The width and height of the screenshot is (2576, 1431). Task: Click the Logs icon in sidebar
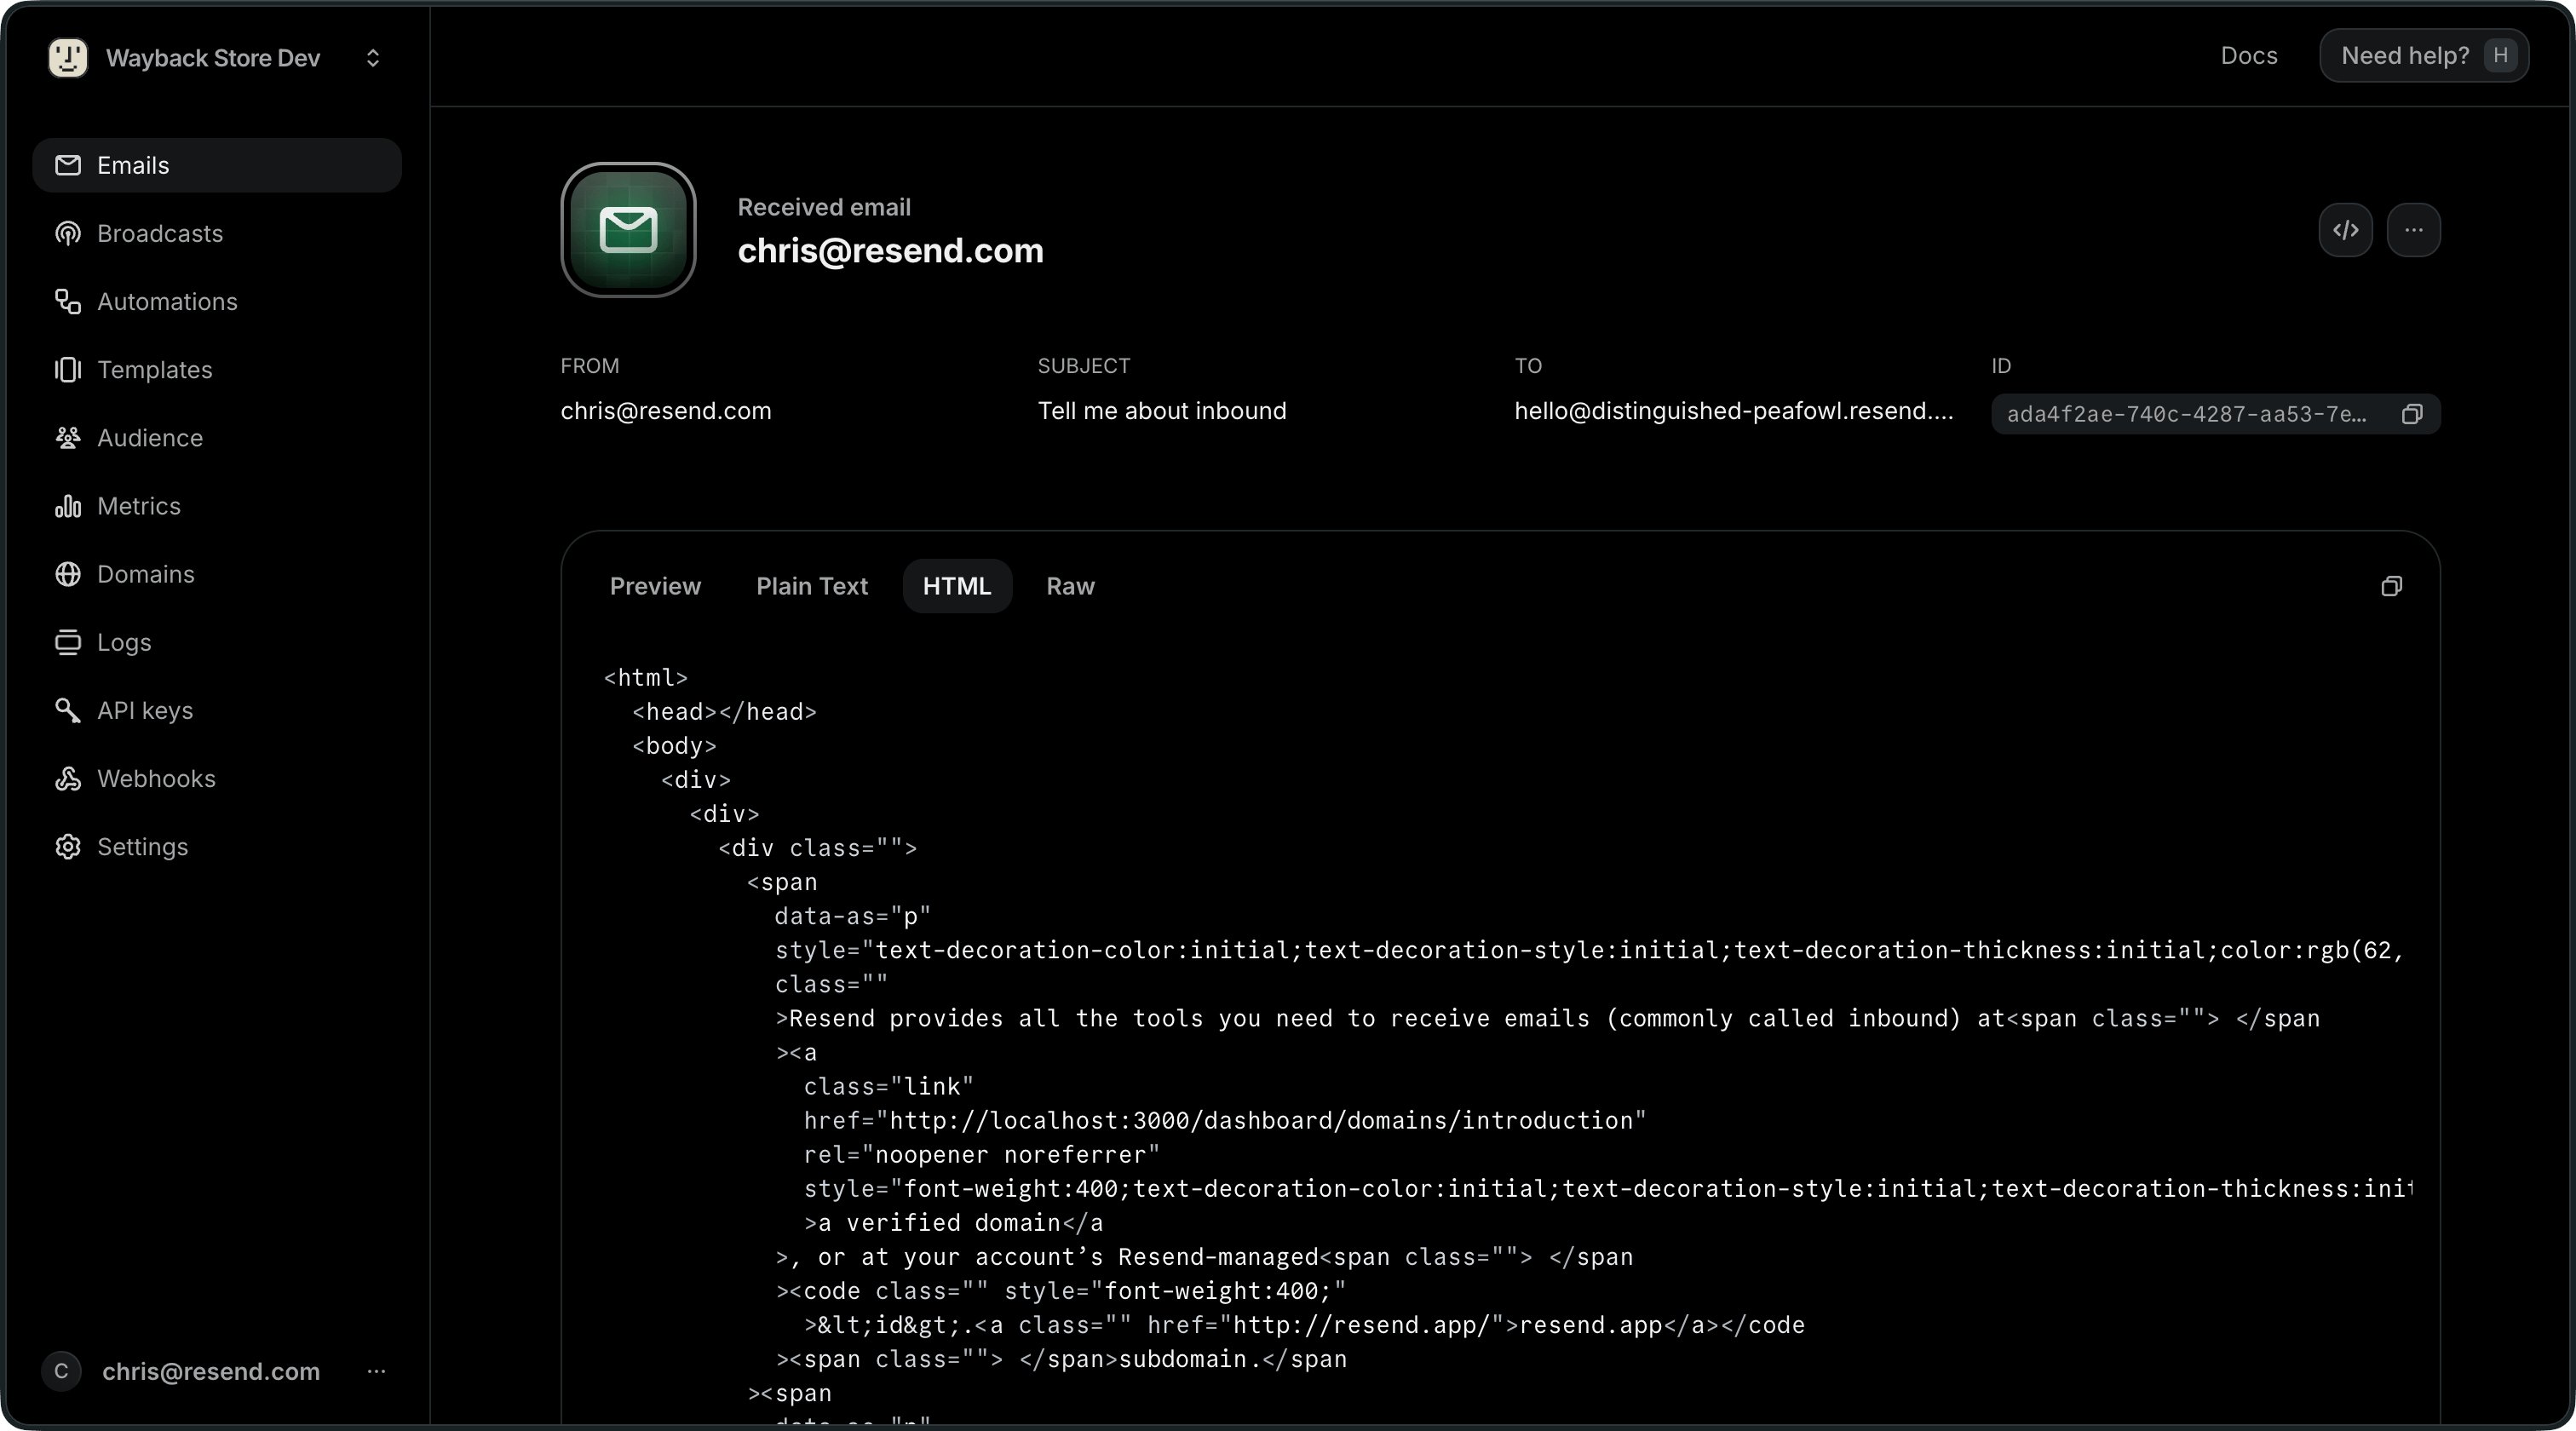(x=68, y=642)
